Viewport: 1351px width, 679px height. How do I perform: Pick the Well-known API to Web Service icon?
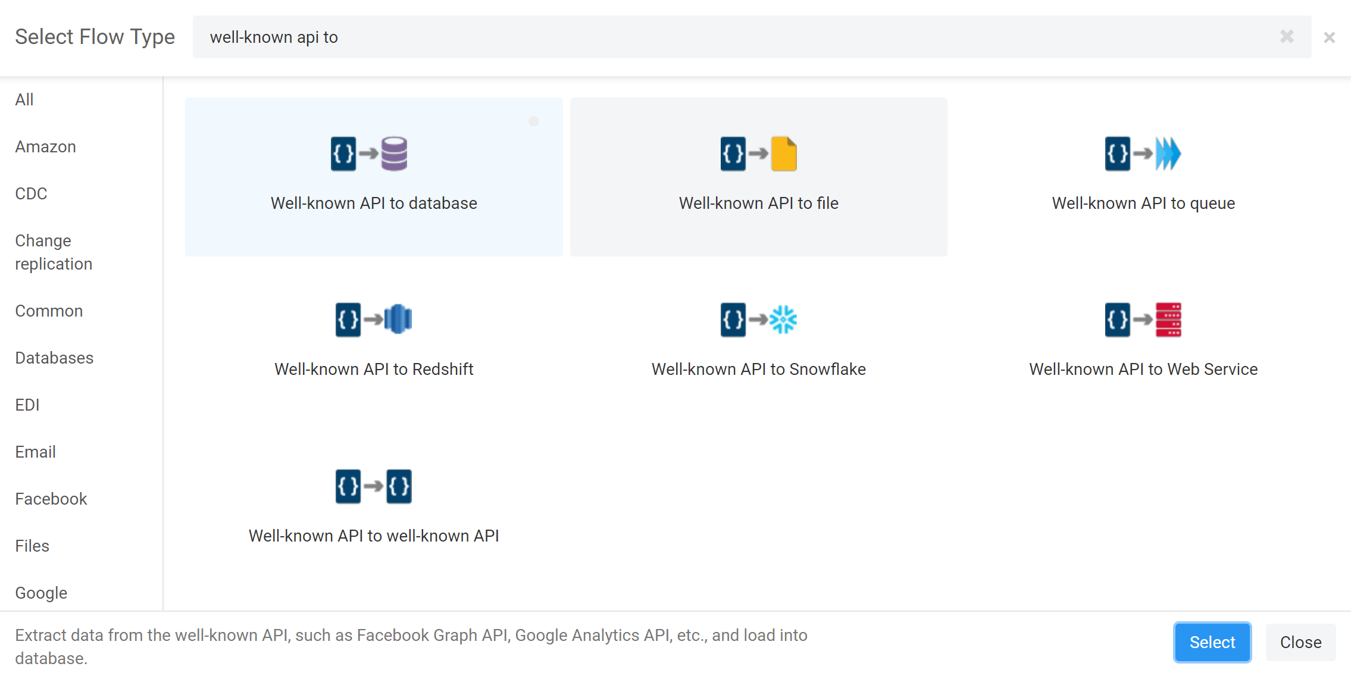point(1143,320)
